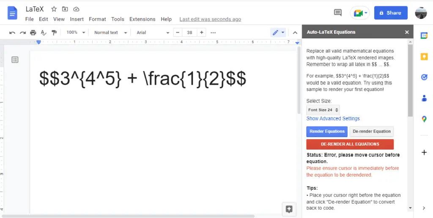Screen dimensions: 433x218
Task: Activate paint format tool
Action: coord(54,33)
